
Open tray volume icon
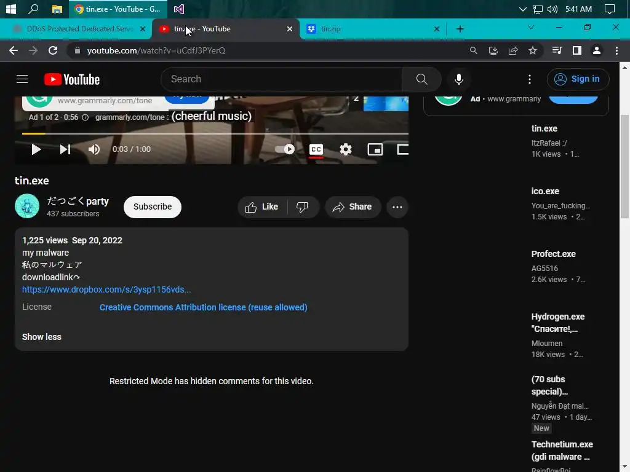(552, 9)
